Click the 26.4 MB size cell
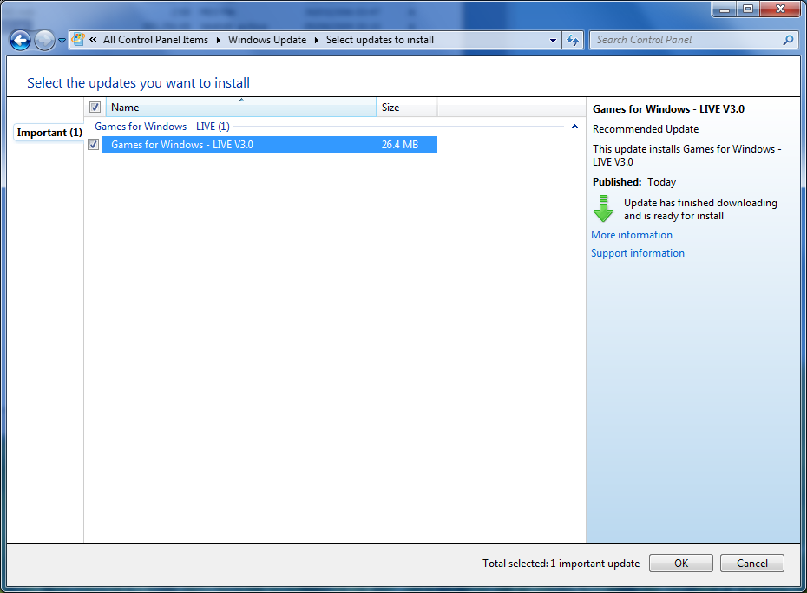 pyautogui.click(x=400, y=145)
